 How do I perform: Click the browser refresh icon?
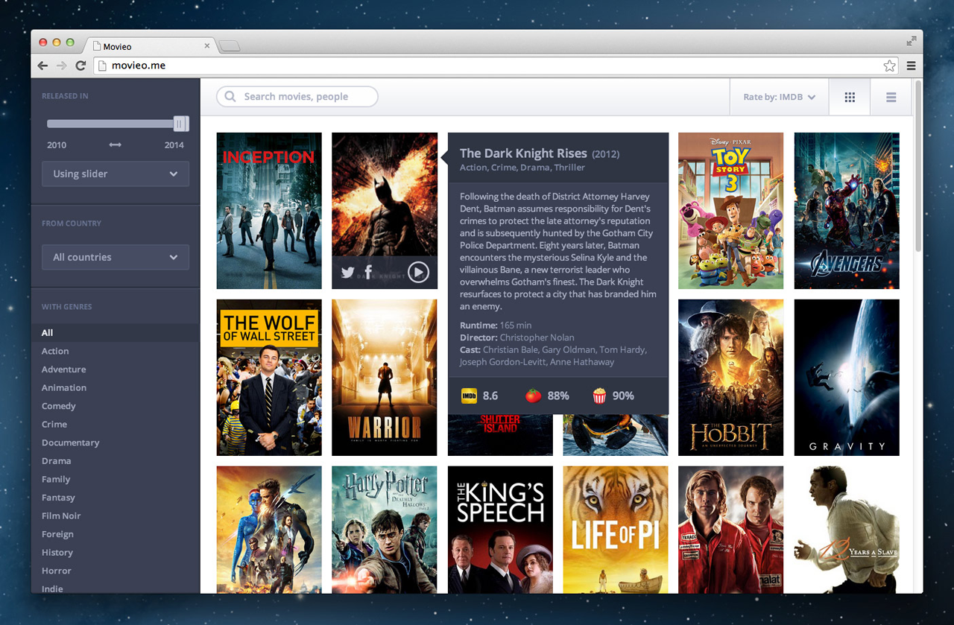pyautogui.click(x=80, y=66)
